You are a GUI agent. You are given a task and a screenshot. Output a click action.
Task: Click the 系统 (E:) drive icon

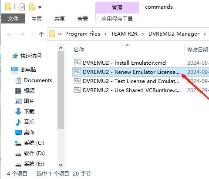coord(18,165)
